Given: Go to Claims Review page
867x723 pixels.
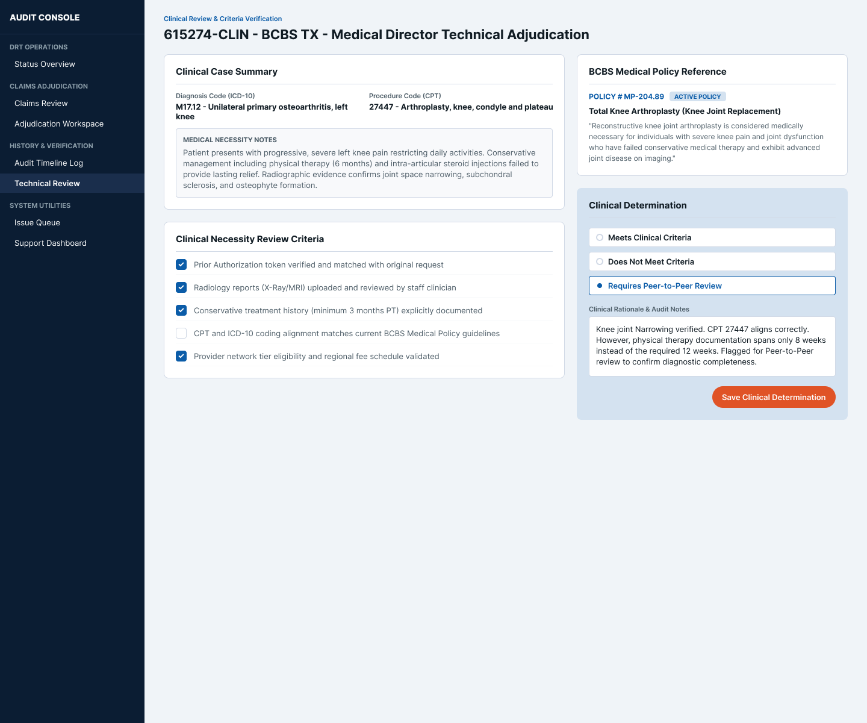Looking at the screenshot, I should (72, 103).
